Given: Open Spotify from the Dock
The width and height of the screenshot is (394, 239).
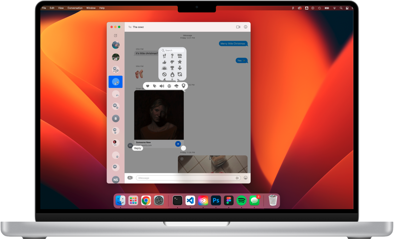Looking at the screenshot, I should point(241,200).
